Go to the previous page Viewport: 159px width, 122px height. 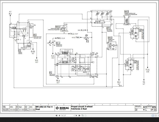[x=59, y=116]
